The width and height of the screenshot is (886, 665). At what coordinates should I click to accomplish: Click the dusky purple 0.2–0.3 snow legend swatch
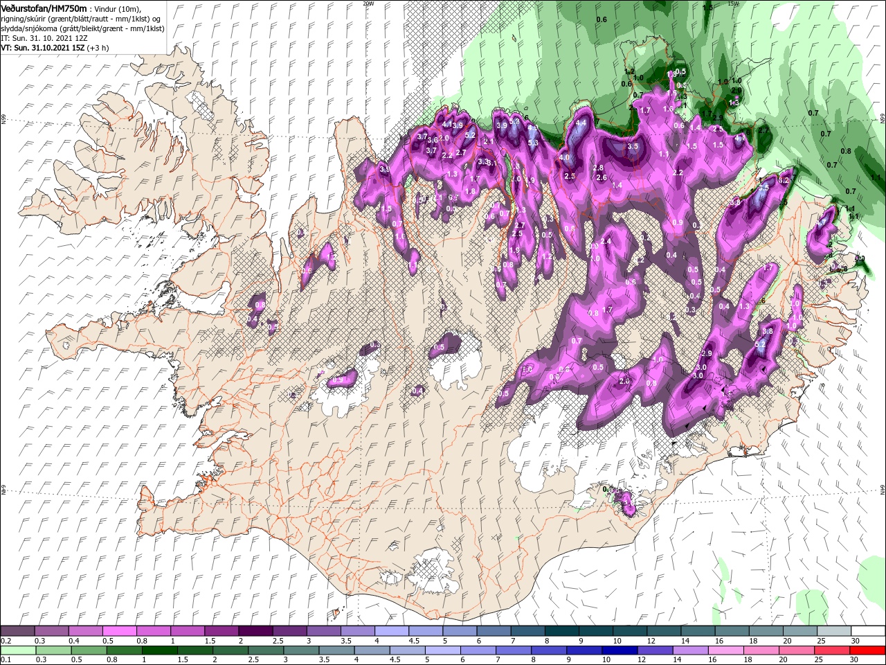click(x=17, y=631)
